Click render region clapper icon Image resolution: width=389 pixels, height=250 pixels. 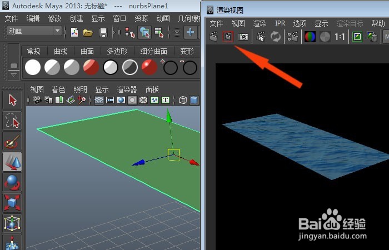tap(228, 37)
